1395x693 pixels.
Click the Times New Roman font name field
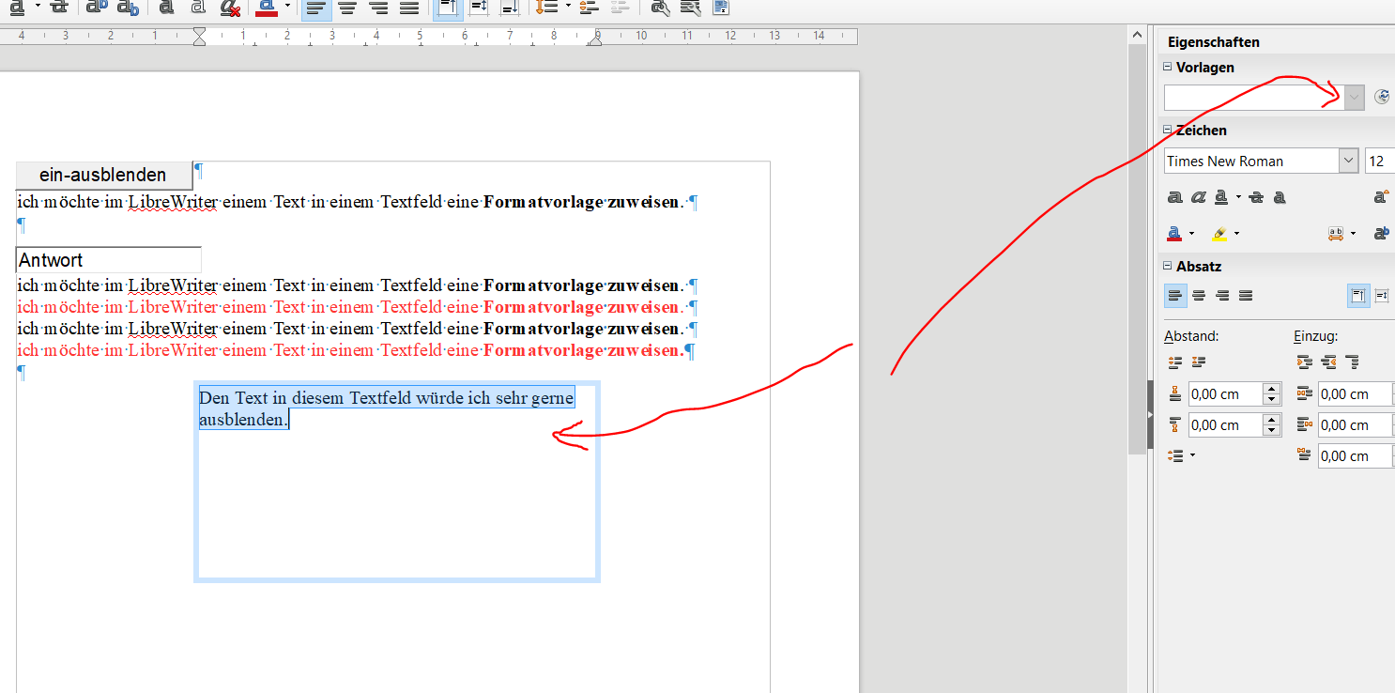(x=1251, y=162)
